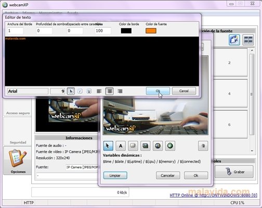This screenshot has height=208, width=262.
Task: Select the arrow pointer tool in overlay editor
Action: click(108, 146)
